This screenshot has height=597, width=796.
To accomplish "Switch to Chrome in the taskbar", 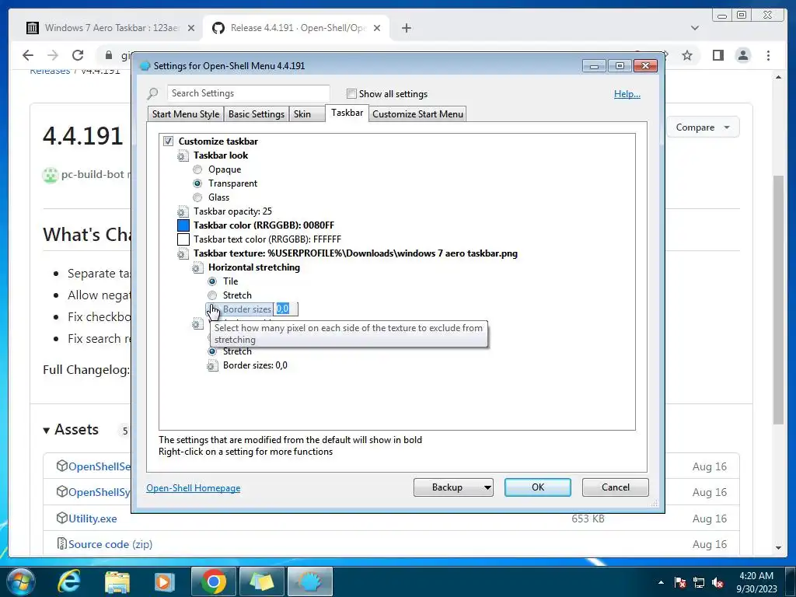I will coord(213,581).
